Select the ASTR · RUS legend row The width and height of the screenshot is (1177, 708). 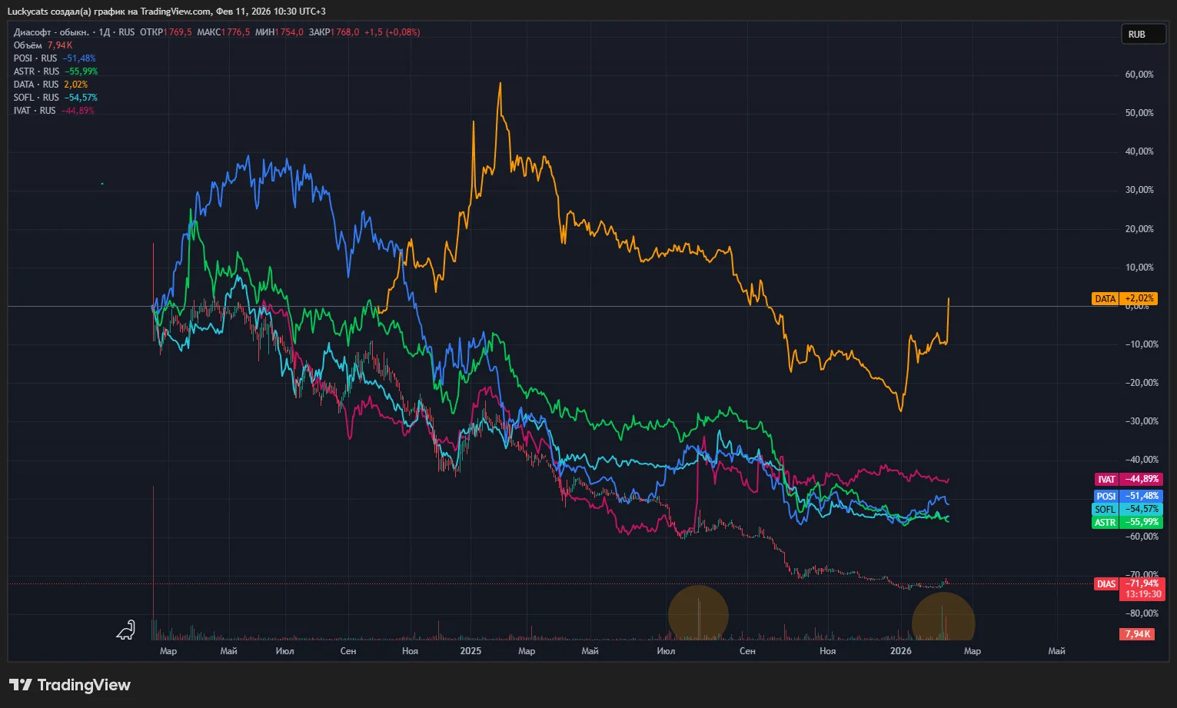point(55,71)
